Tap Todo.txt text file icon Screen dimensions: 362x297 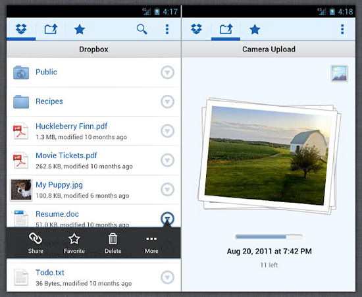[21, 277]
